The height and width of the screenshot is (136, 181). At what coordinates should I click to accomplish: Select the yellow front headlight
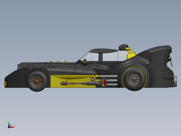point(6,83)
